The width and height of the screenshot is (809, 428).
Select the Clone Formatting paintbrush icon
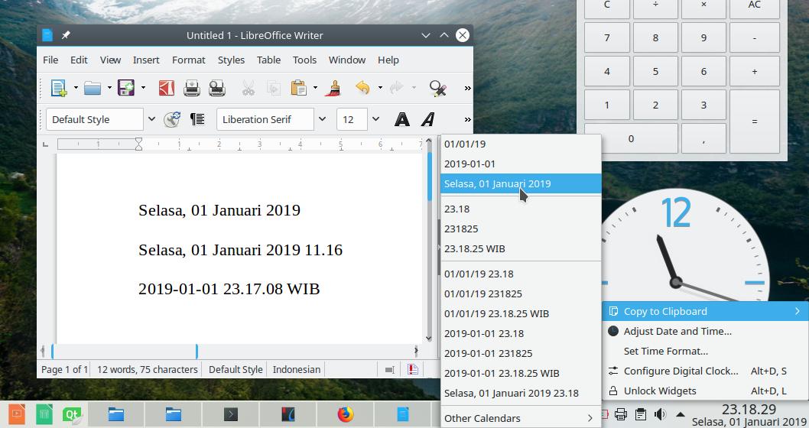334,88
